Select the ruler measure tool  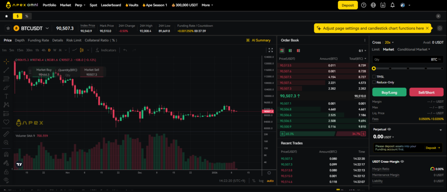click(x=6, y=134)
